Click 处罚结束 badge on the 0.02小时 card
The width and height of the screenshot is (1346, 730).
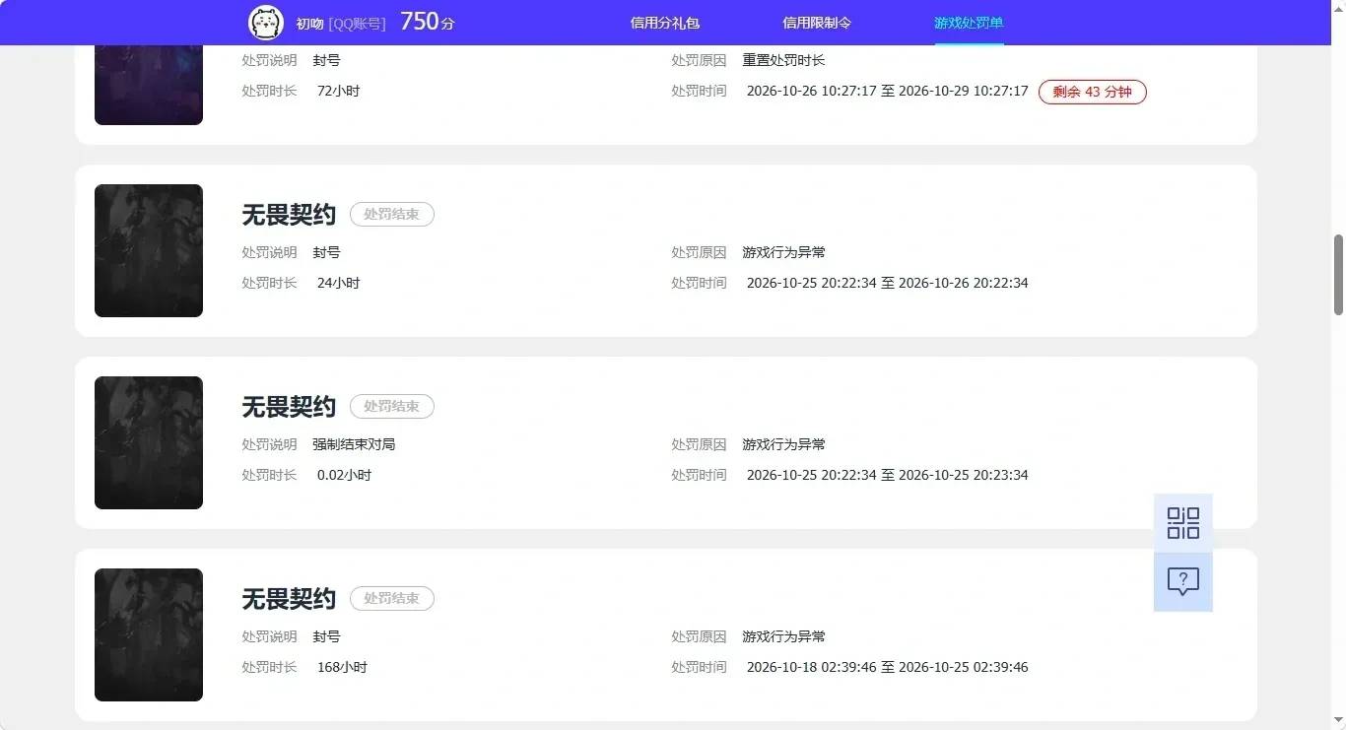[x=392, y=406]
